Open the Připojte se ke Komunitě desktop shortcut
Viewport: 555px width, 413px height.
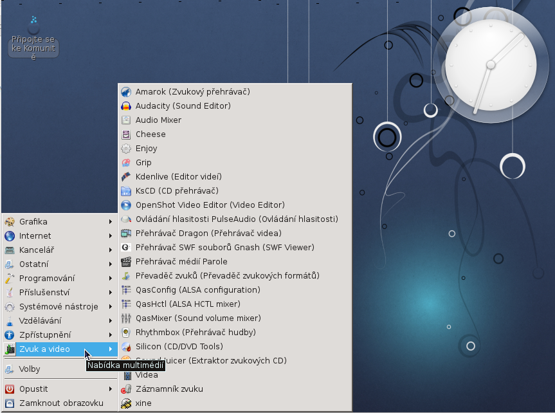coord(33,38)
